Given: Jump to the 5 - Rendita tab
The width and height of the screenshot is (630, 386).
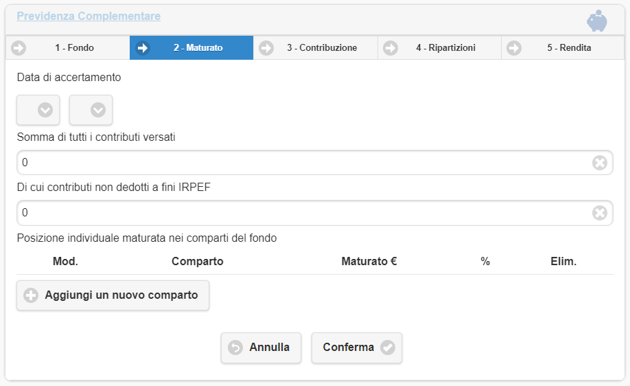Looking at the screenshot, I should (563, 48).
